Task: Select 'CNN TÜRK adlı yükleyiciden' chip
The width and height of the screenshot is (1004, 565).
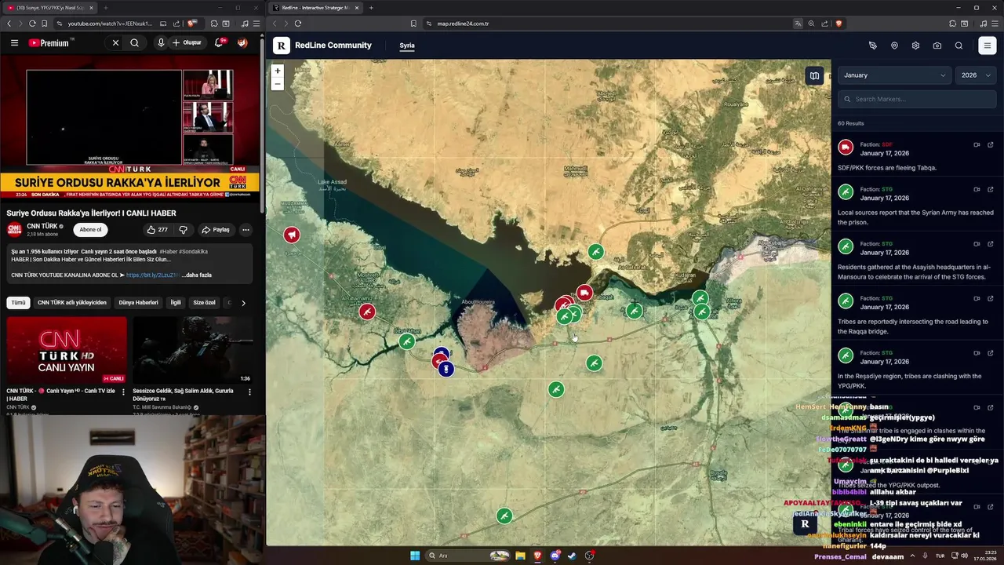Action: 72,302
